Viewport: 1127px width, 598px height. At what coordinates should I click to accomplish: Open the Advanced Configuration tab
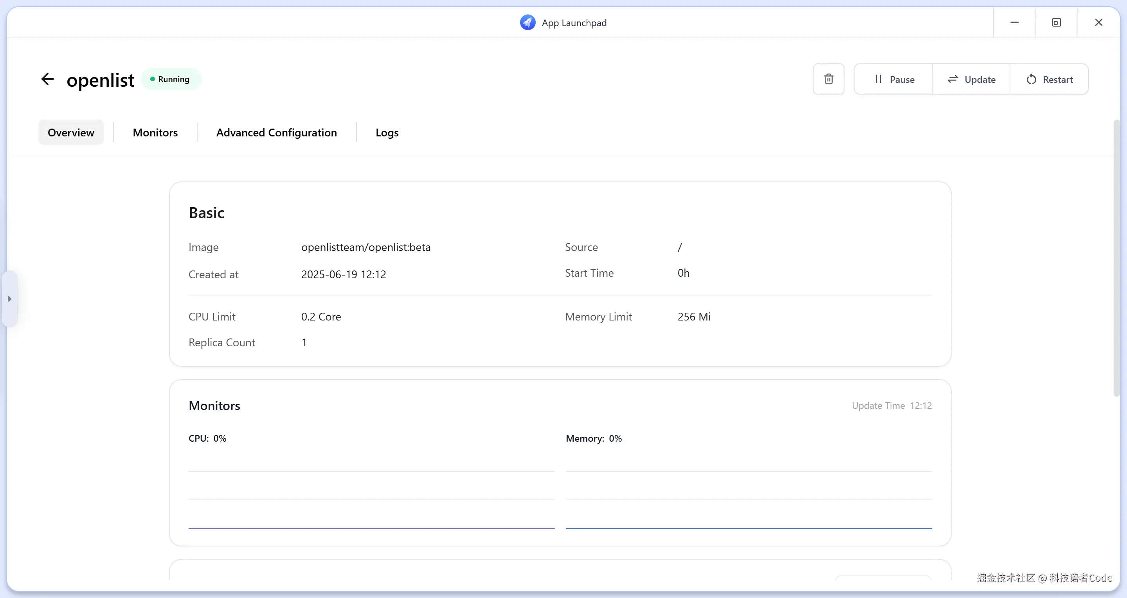coord(277,132)
